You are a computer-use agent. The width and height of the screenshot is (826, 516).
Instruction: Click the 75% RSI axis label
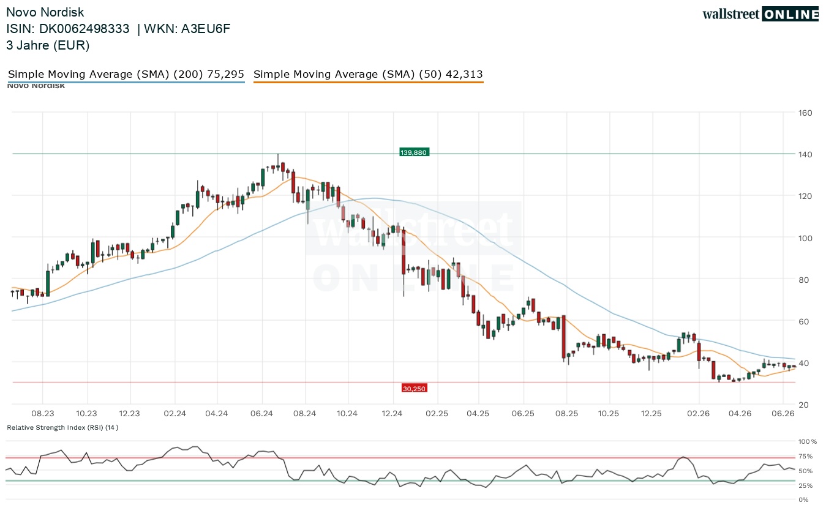[x=806, y=456]
